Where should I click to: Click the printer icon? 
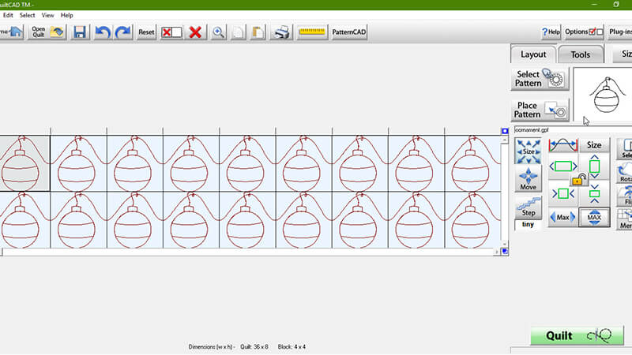[x=281, y=32]
